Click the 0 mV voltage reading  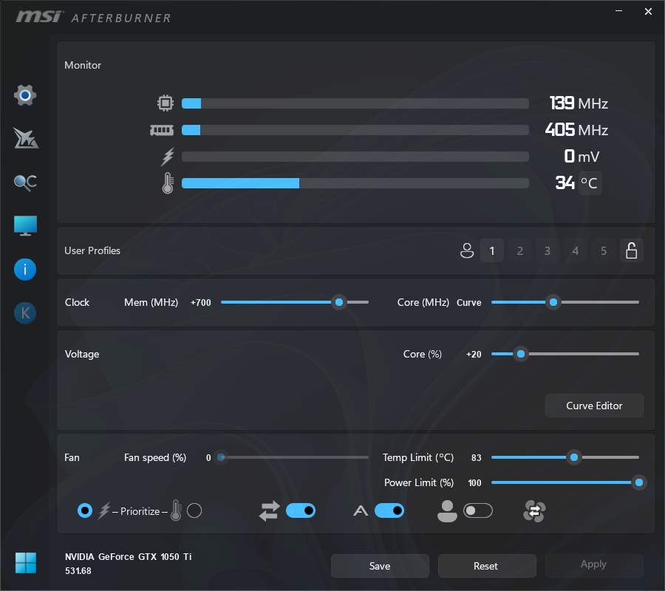coord(582,157)
